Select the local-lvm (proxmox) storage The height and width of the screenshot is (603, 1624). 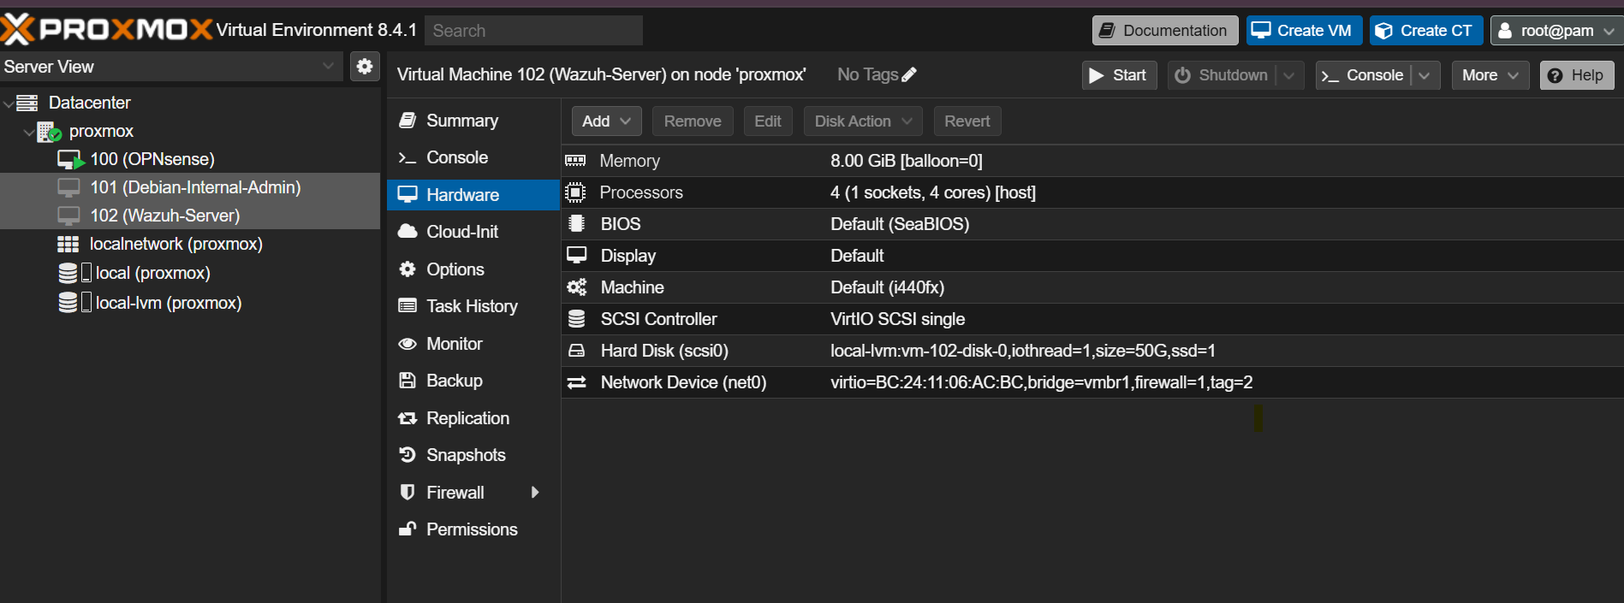coord(168,303)
